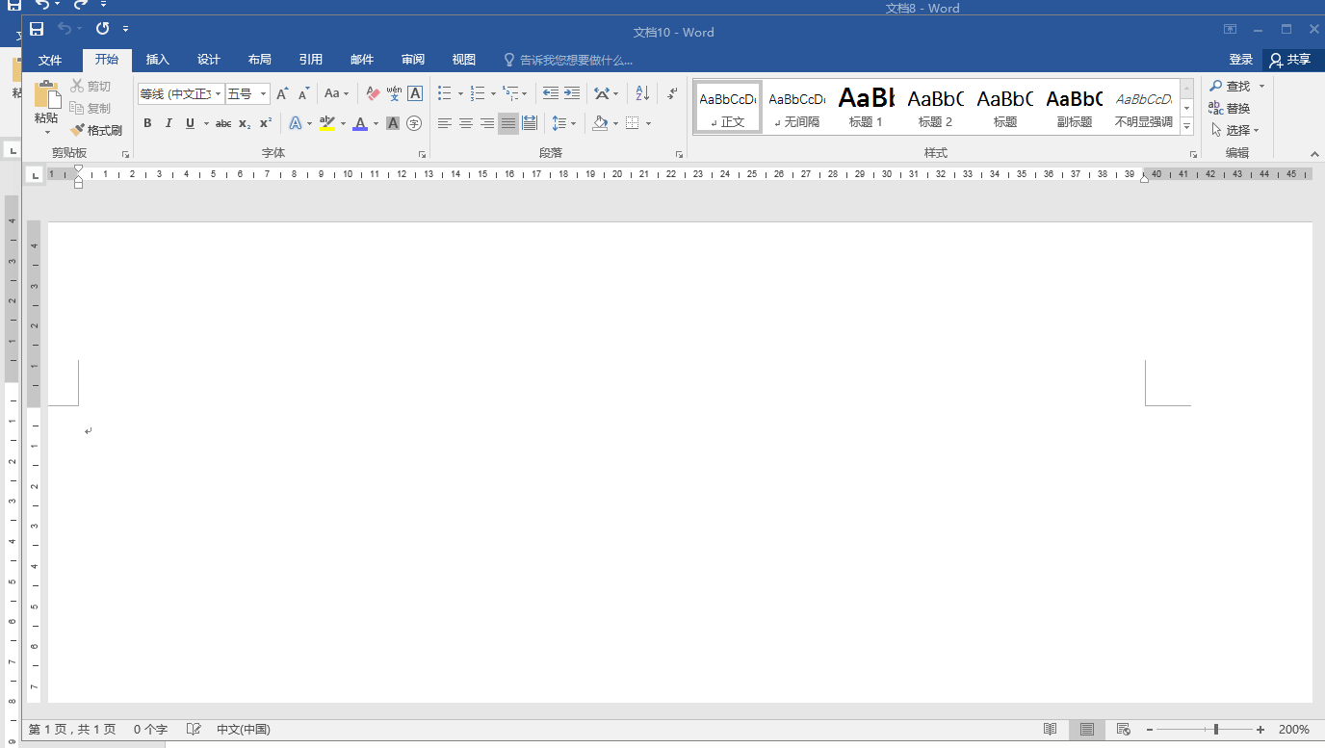1325x748 pixels.
Task: Click the character border A icon
Action: pos(415,93)
